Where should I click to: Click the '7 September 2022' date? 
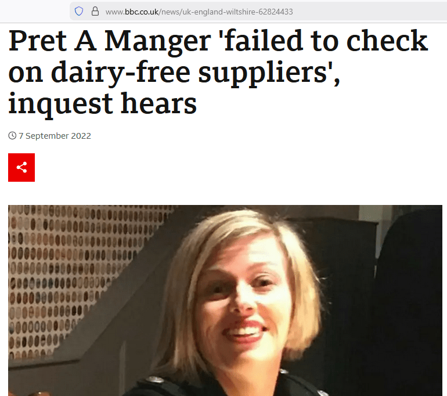pyautogui.click(x=55, y=136)
